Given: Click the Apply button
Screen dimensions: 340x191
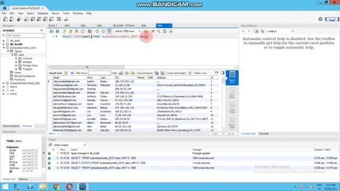Looking at the screenshot, I should [x=215, y=134].
